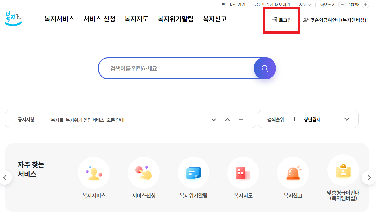
Task: Open the 복지로 logo
Action: (13, 19)
